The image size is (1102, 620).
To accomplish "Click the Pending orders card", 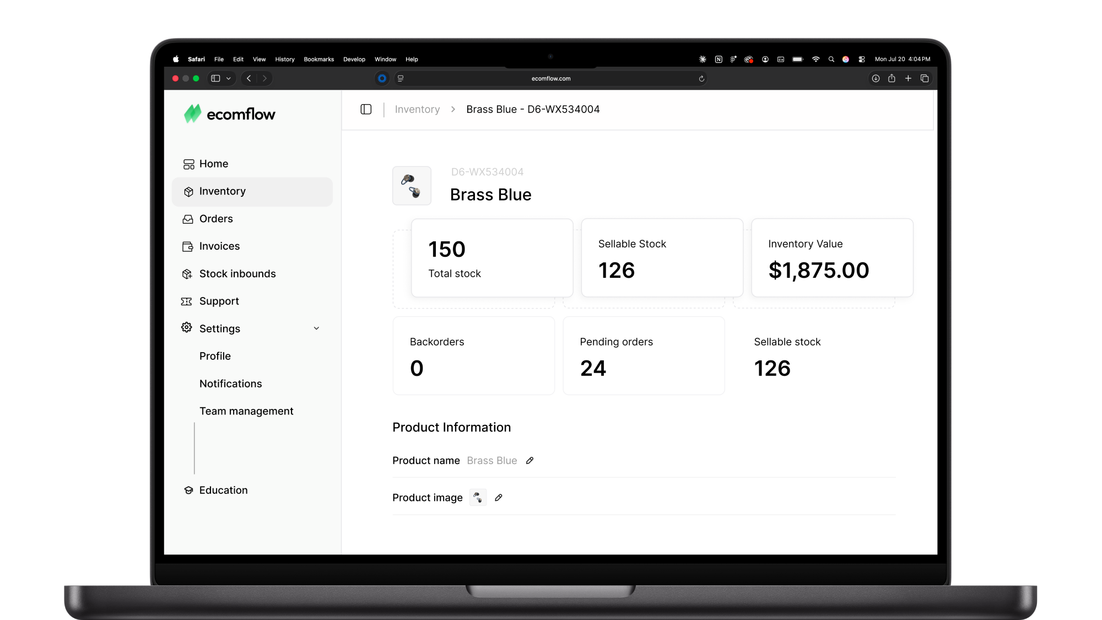I will (x=644, y=355).
